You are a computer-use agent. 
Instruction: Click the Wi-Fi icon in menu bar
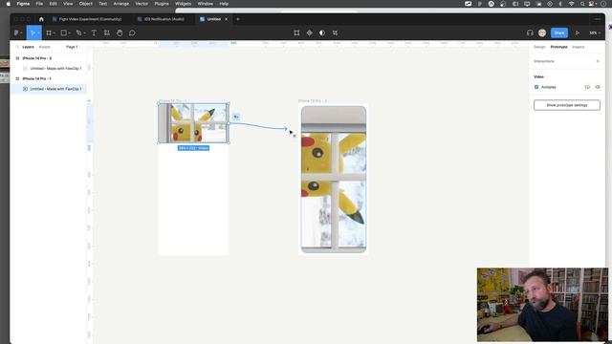coord(572,4)
